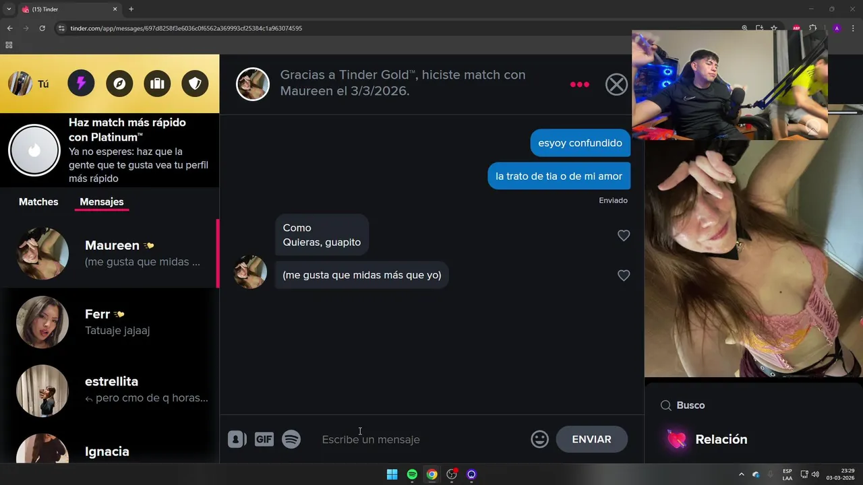Switch to the Mensajes tab
This screenshot has height=485, width=863.
point(102,201)
